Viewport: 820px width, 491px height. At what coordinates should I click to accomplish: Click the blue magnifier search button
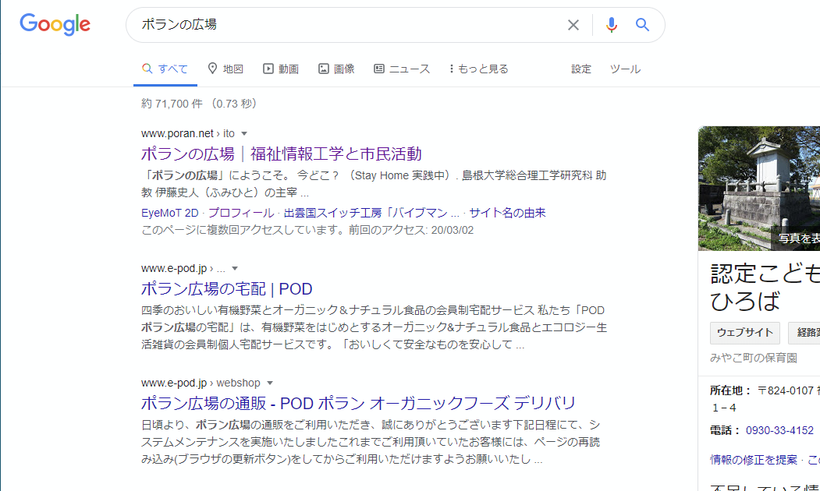(x=642, y=25)
